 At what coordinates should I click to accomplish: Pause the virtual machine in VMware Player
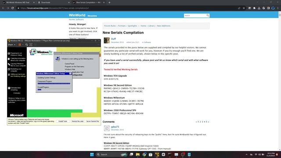pos(20,45)
